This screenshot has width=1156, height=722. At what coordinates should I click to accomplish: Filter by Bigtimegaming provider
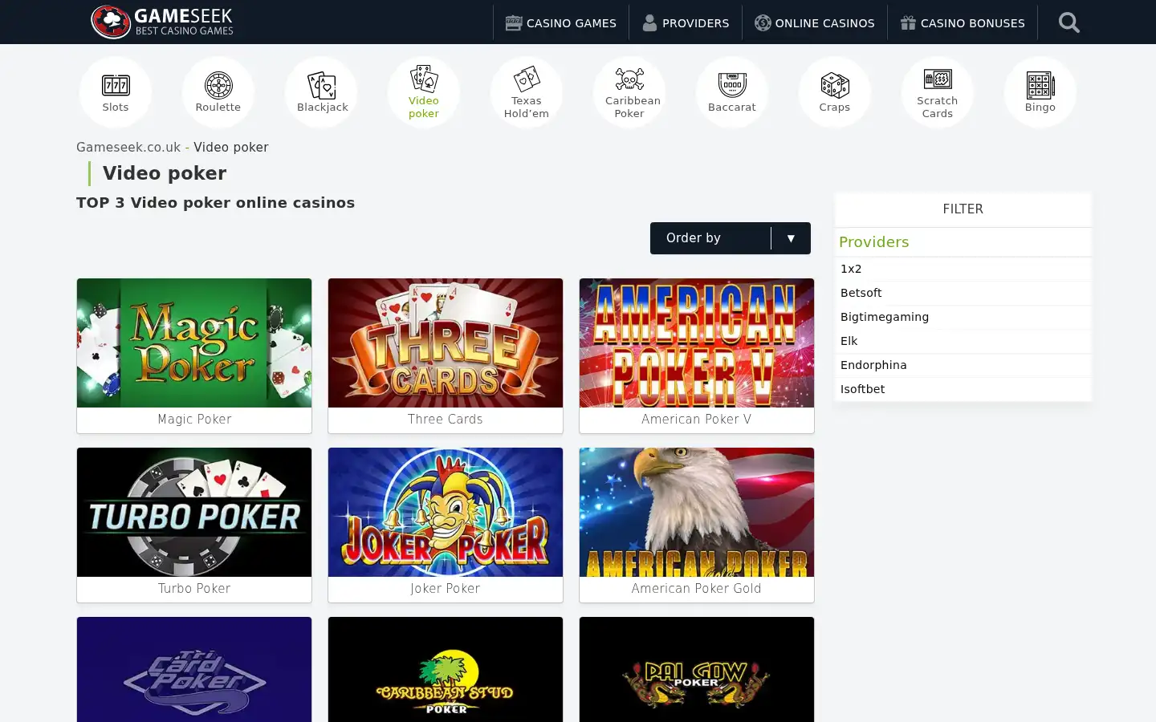[x=963, y=317]
